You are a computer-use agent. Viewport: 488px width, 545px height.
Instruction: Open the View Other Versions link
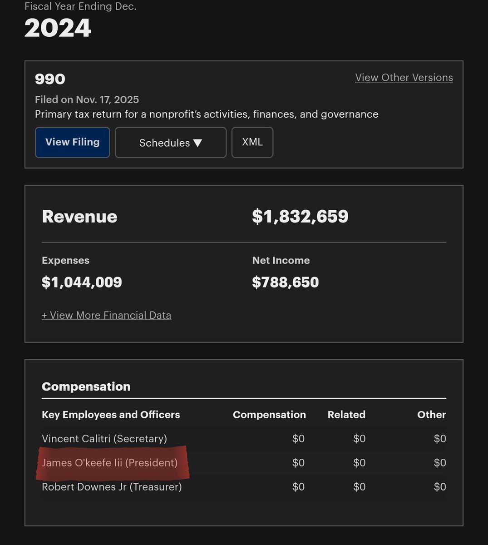(404, 78)
